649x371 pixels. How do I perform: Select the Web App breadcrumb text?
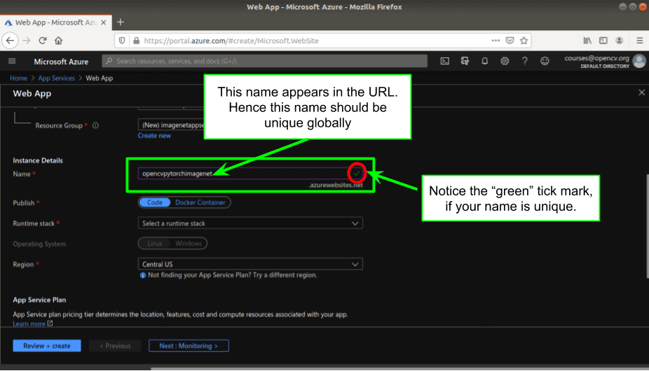coord(100,78)
